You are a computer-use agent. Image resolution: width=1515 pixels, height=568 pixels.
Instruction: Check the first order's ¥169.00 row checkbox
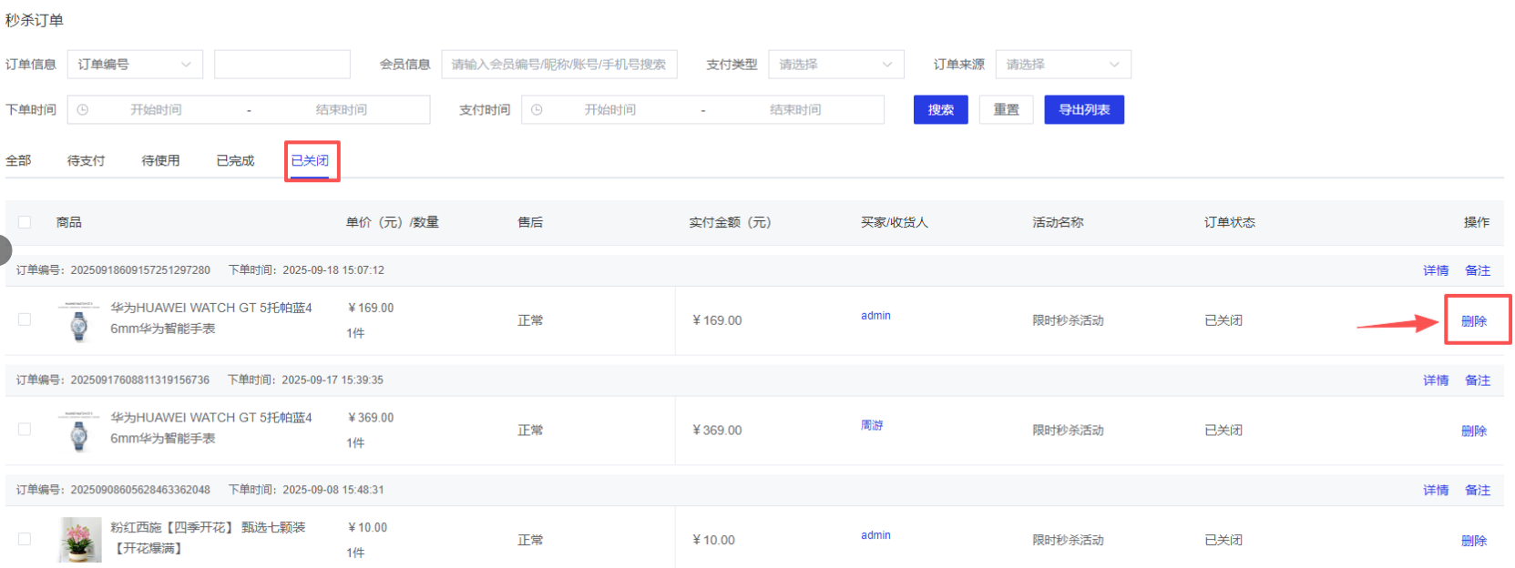(25, 319)
